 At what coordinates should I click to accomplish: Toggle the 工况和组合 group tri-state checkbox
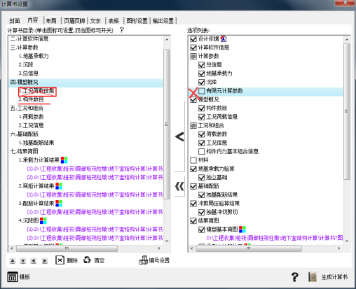pos(193,126)
